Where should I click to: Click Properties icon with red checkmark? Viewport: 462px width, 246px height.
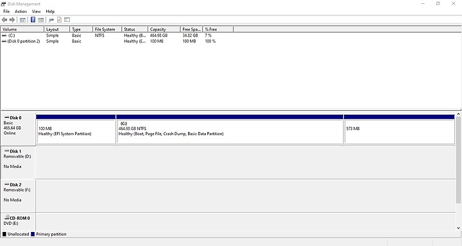tap(59, 20)
